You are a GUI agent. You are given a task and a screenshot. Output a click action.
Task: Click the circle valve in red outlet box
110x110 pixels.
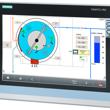pyautogui.click(x=35, y=62)
